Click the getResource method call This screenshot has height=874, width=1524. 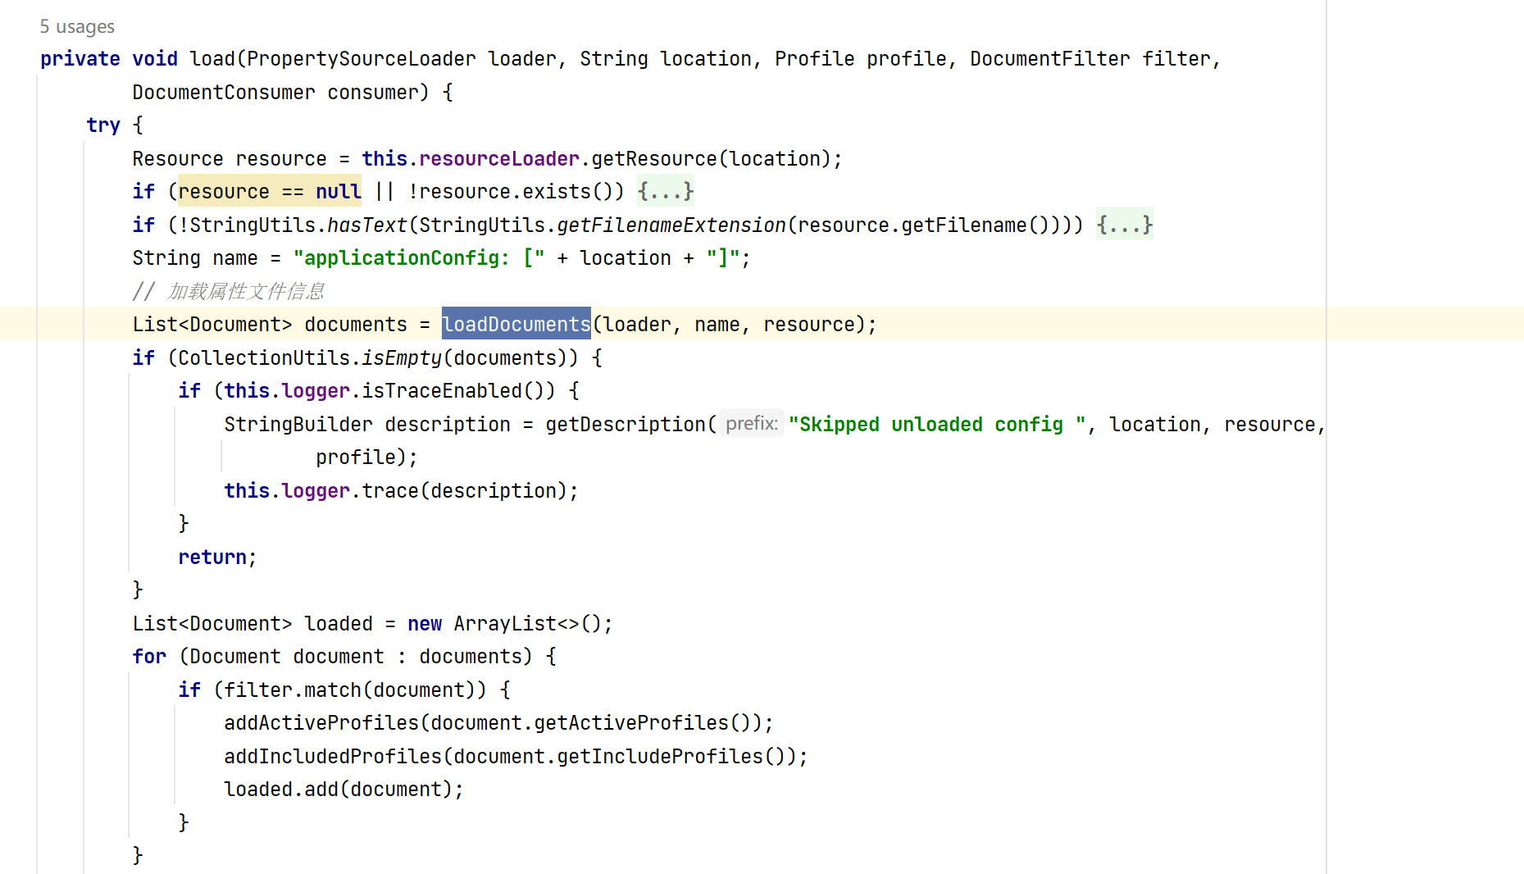pos(654,158)
